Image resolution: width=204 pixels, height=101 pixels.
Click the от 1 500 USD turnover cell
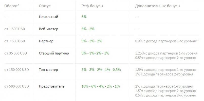click(15, 29)
